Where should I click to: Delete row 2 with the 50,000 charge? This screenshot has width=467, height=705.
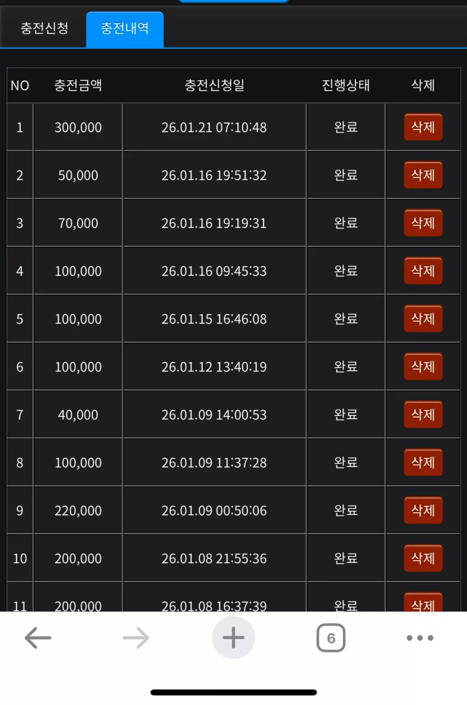[x=423, y=175]
